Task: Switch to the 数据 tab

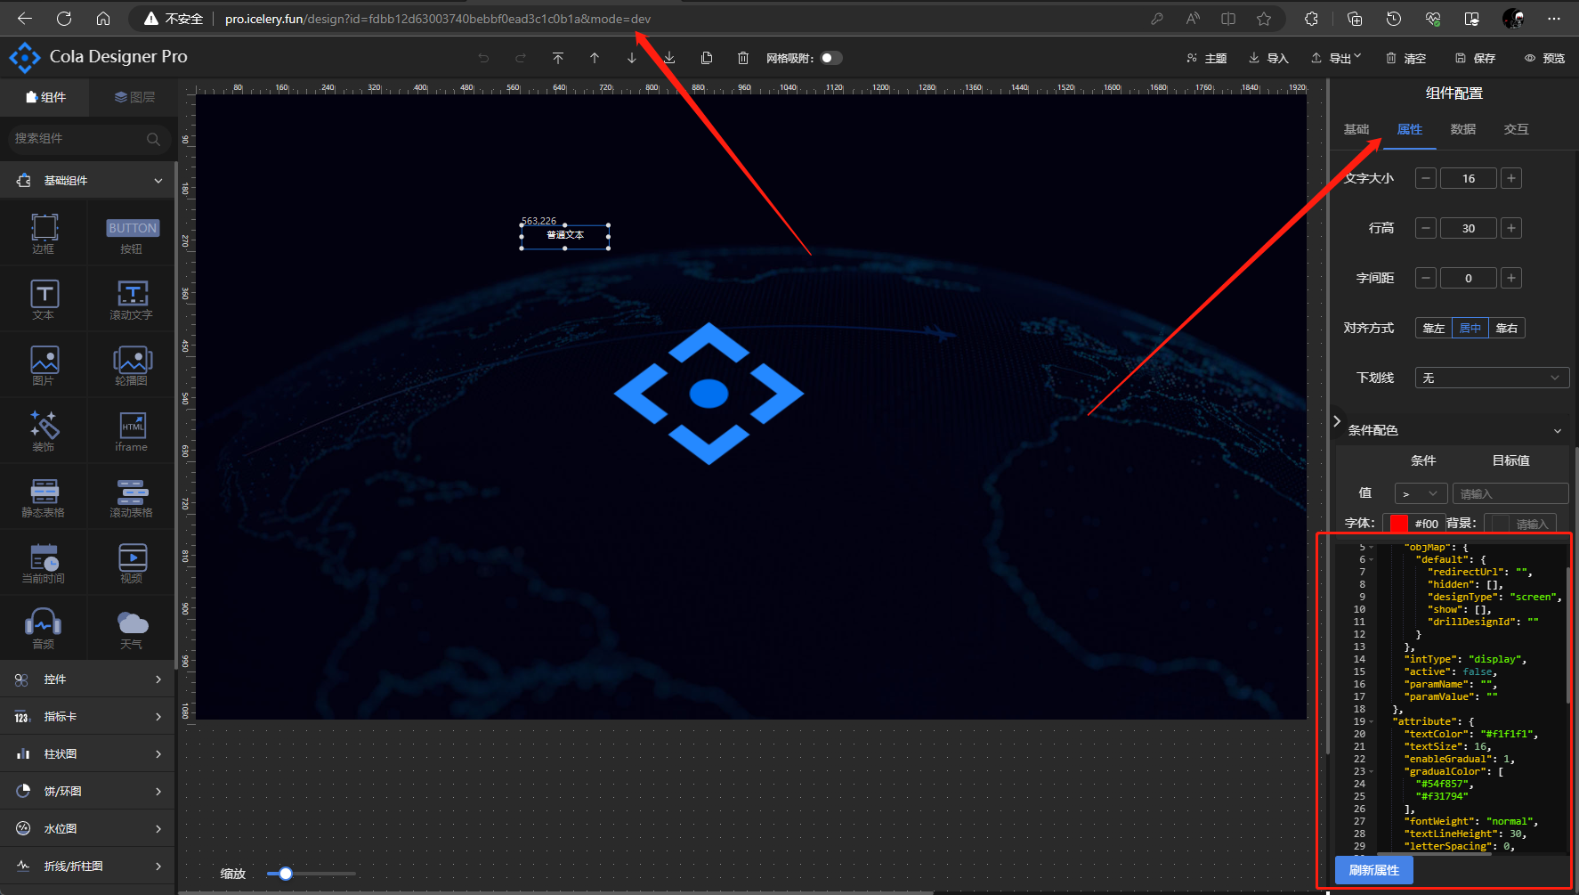Action: 1462,129
